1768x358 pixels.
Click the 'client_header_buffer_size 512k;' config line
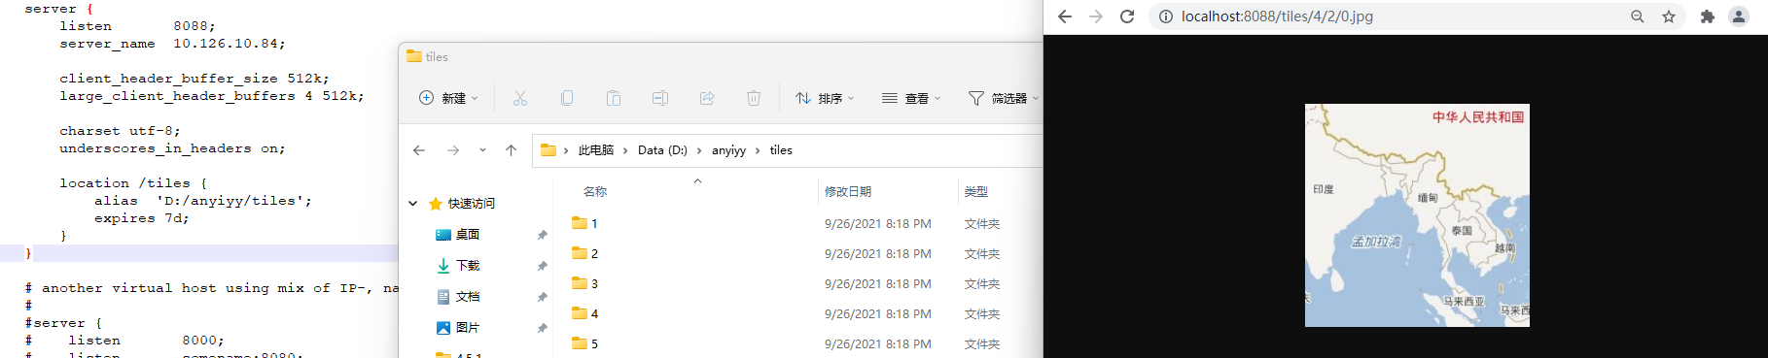[194, 79]
